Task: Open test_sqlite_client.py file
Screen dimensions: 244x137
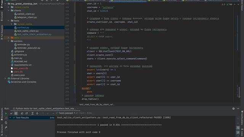Action: coord(28,31)
